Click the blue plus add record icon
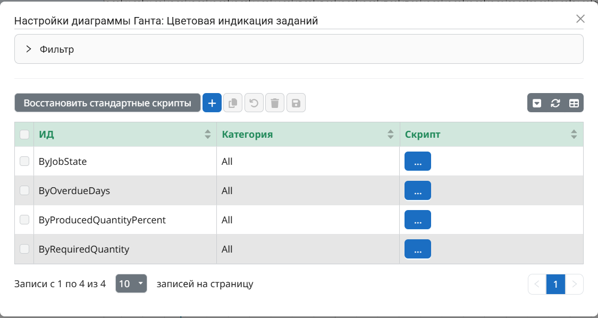 [x=212, y=103]
